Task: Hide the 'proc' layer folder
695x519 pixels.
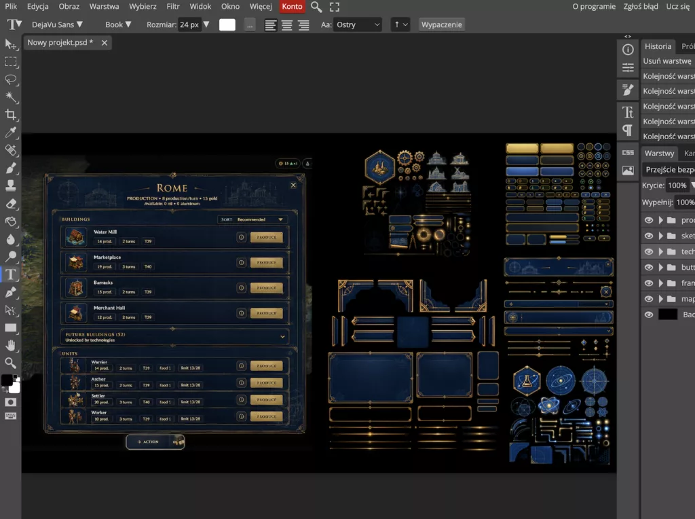Action: tap(648, 220)
